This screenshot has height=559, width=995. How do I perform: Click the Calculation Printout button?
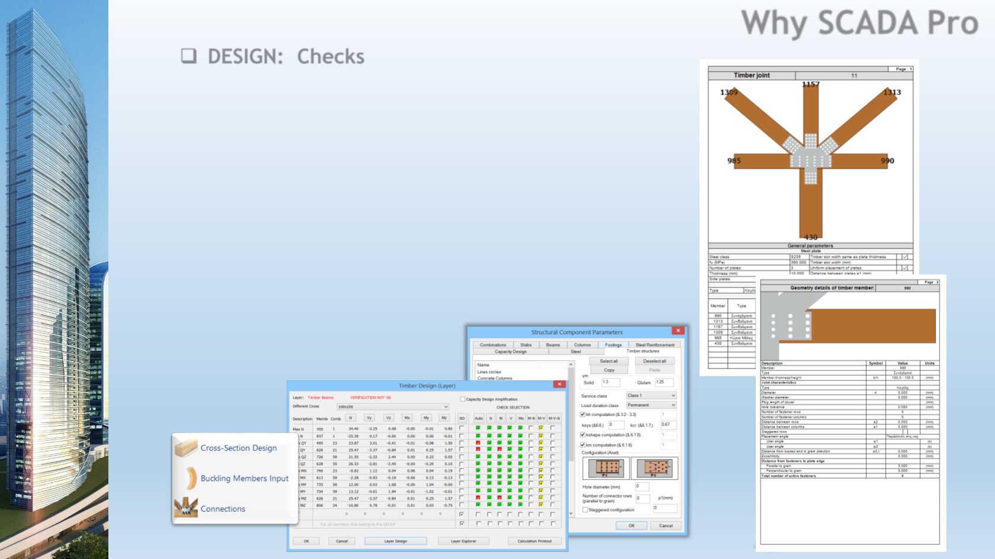[x=534, y=541]
